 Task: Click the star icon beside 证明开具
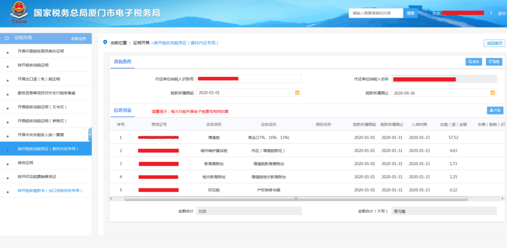[x=7, y=38]
